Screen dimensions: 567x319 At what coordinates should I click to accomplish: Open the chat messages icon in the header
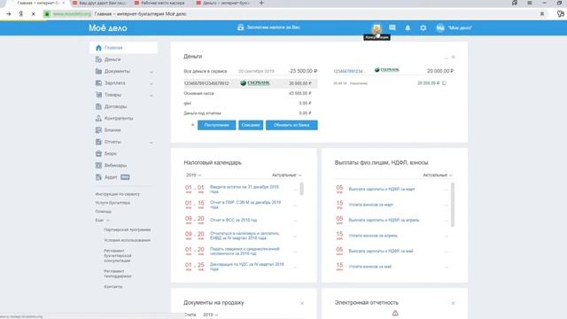(x=392, y=27)
